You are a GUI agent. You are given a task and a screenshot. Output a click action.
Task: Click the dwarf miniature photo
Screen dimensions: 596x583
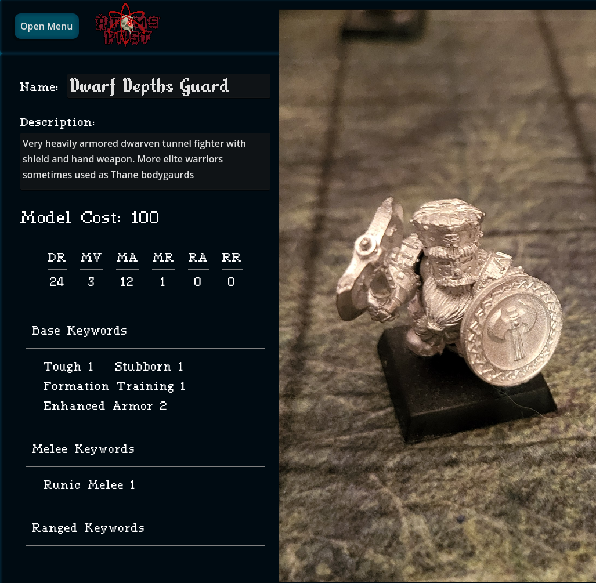pos(438,296)
